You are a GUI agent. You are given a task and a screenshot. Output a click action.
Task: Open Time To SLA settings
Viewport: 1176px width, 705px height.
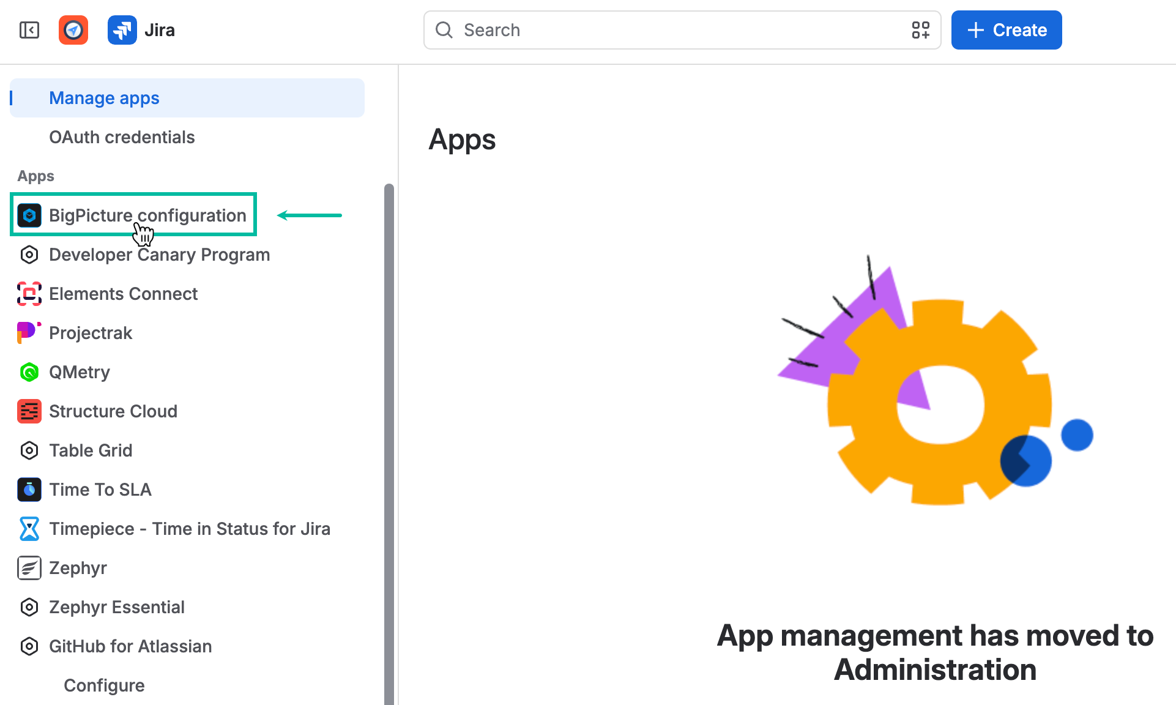tap(100, 490)
